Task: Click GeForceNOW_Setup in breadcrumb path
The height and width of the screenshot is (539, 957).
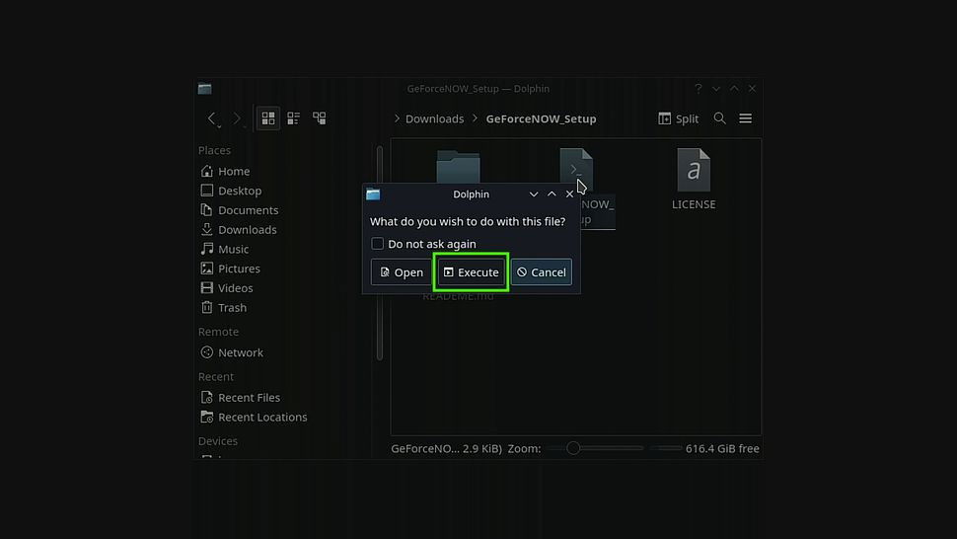Action: [541, 118]
